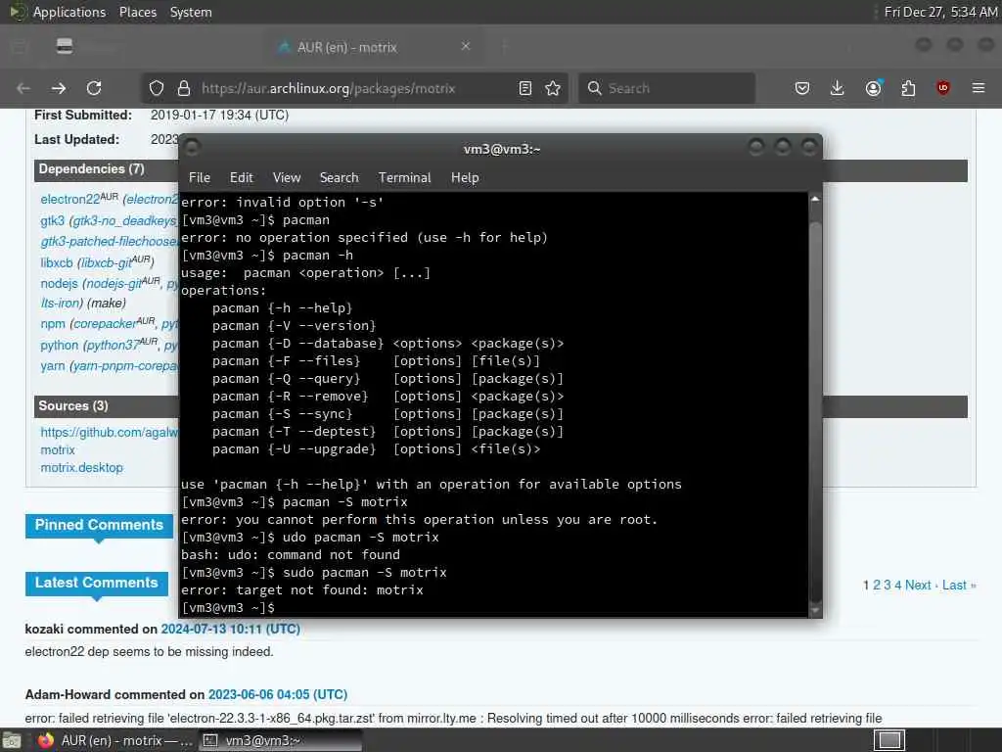Reload the AUR page
1002x752 pixels.
click(x=94, y=88)
